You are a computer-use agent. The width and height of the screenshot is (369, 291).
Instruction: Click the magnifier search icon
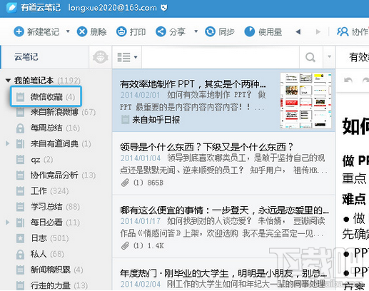click(310, 57)
